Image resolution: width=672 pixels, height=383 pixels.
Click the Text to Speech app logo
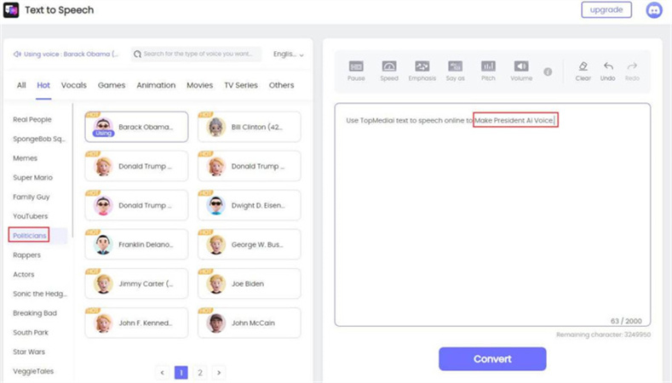pos(11,10)
